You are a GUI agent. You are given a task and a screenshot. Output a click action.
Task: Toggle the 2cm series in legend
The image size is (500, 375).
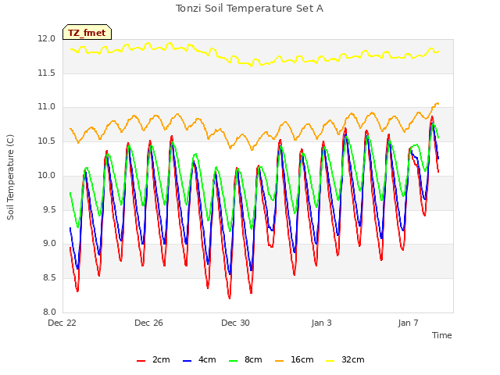click(x=153, y=359)
